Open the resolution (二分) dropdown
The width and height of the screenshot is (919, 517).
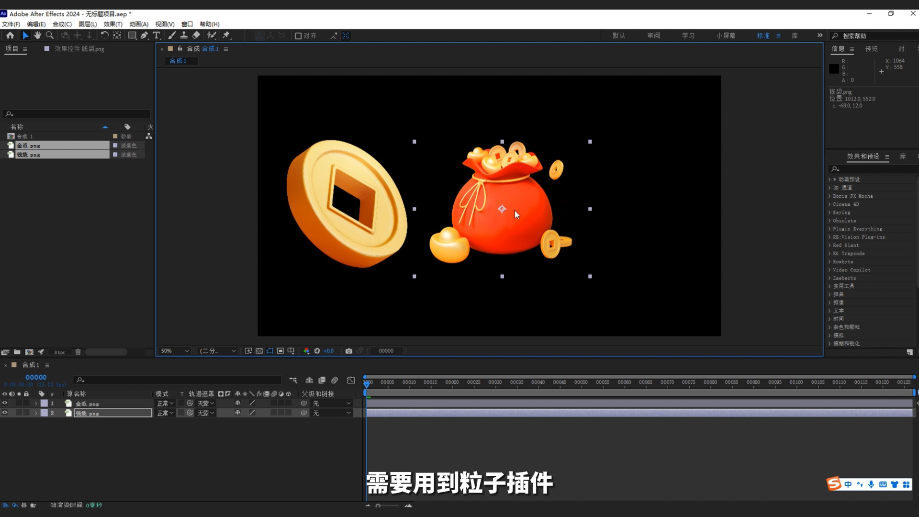coord(217,351)
